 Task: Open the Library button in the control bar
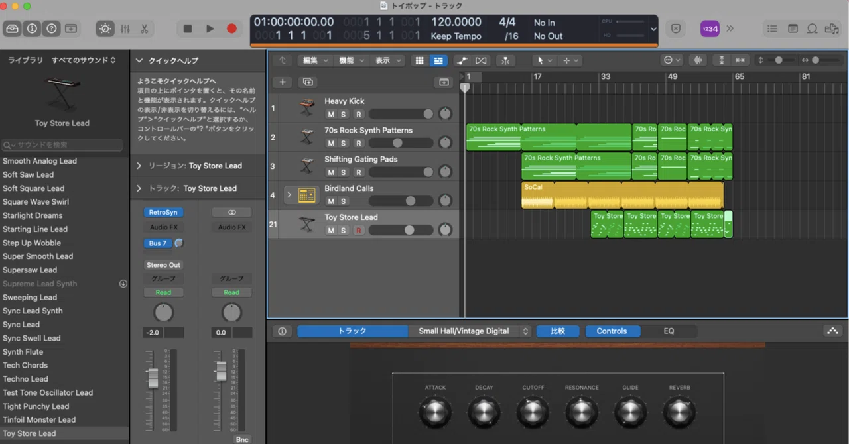(x=13, y=28)
